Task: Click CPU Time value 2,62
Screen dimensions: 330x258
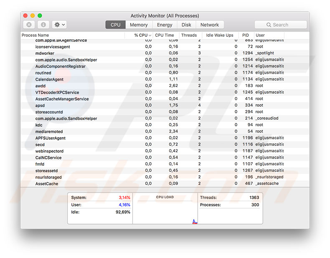Action: point(173,86)
